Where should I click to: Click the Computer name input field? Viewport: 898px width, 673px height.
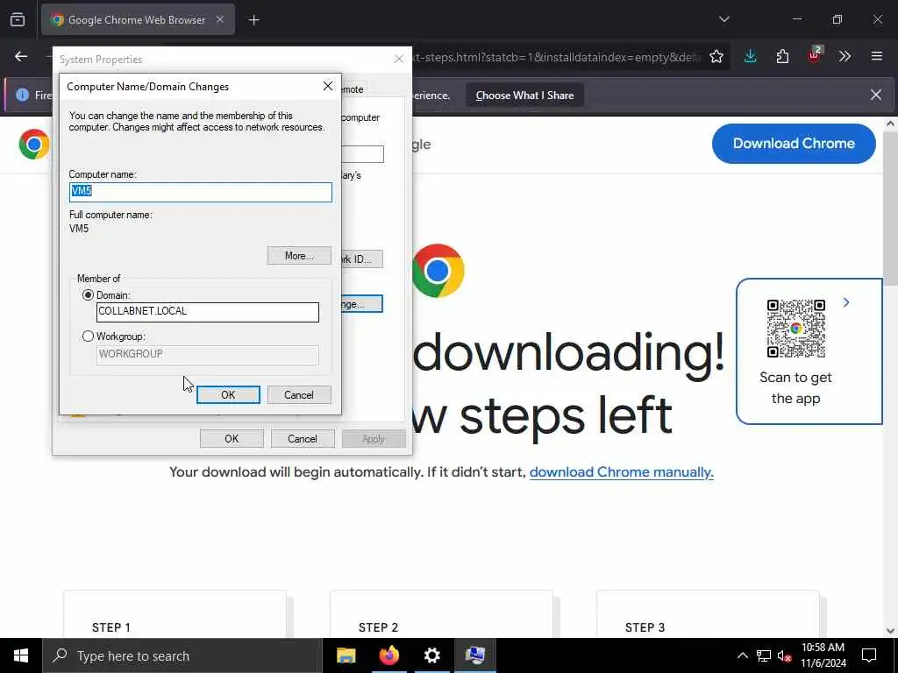(x=201, y=192)
